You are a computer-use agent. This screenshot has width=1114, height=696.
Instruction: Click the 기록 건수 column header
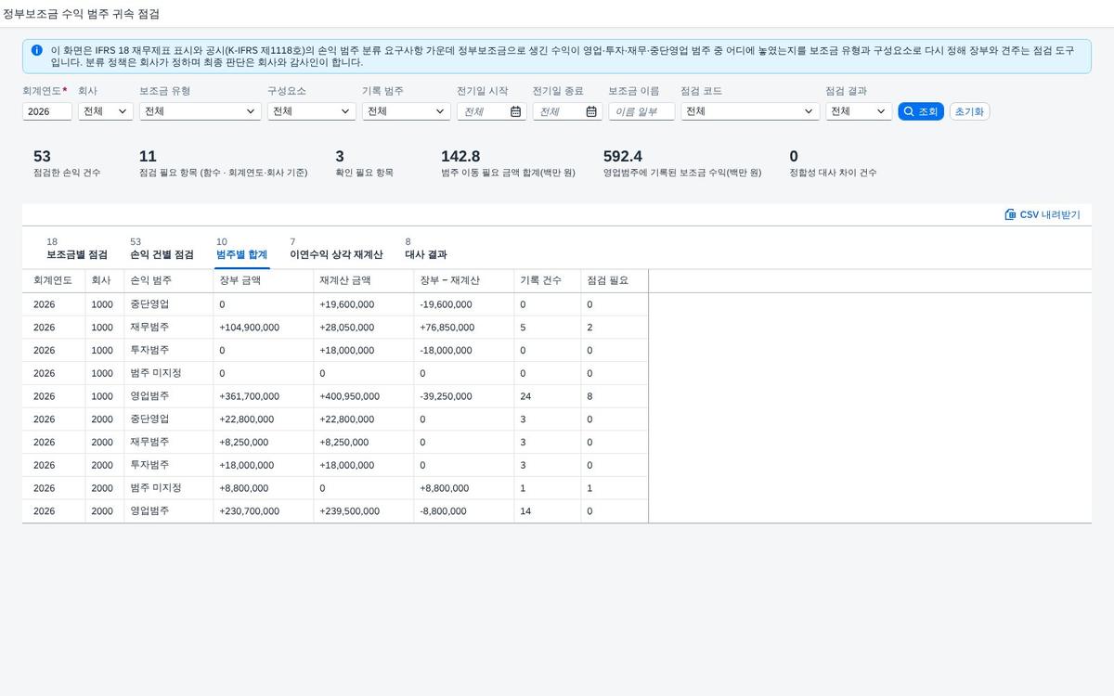pyautogui.click(x=548, y=280)
